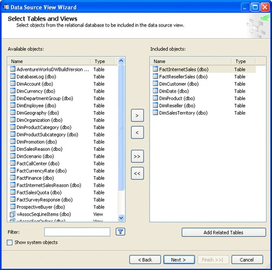Maximize the wizard window
The width and height of the screenshot is (272, 270).
(x=255, y=7)
